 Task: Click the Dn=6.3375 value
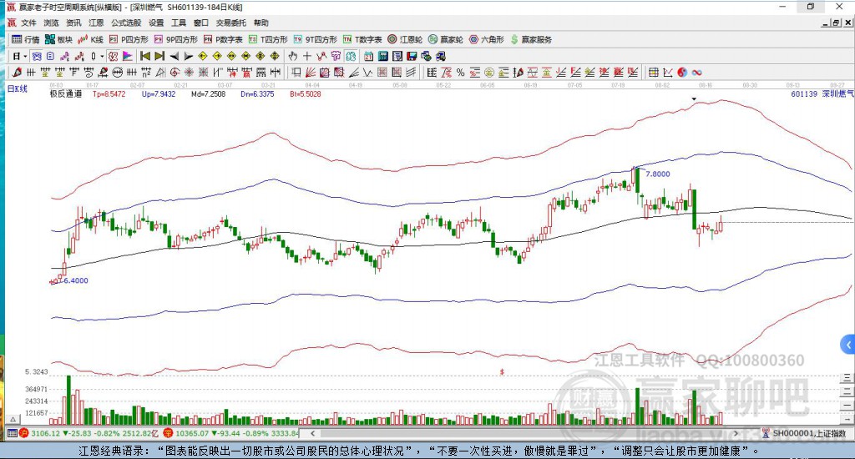[257, 93]
